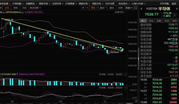Click the 14:56 tick row 7514.44

[159, 80]
